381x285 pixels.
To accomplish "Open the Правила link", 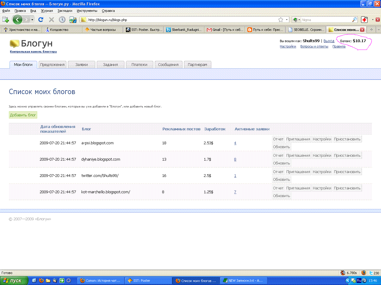I will 339,46.
